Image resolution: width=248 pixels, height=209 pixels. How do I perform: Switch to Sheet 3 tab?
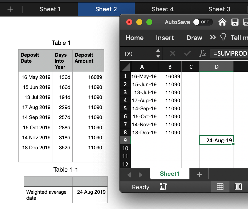pyautogui.click(x=219, y=9)
